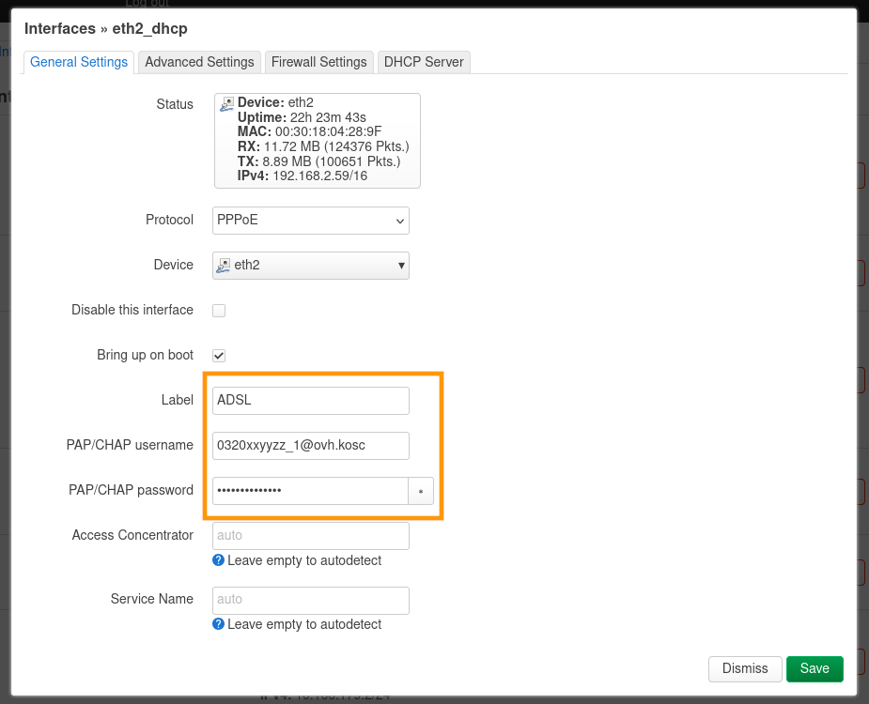
Task: Click the eth2 device icon in Status box
Action: coord(226,105)
